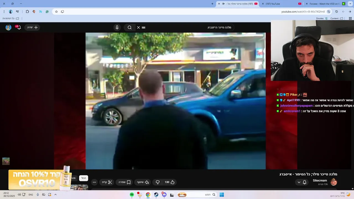Click the install/cast icon in address bar

click(62, 12)
